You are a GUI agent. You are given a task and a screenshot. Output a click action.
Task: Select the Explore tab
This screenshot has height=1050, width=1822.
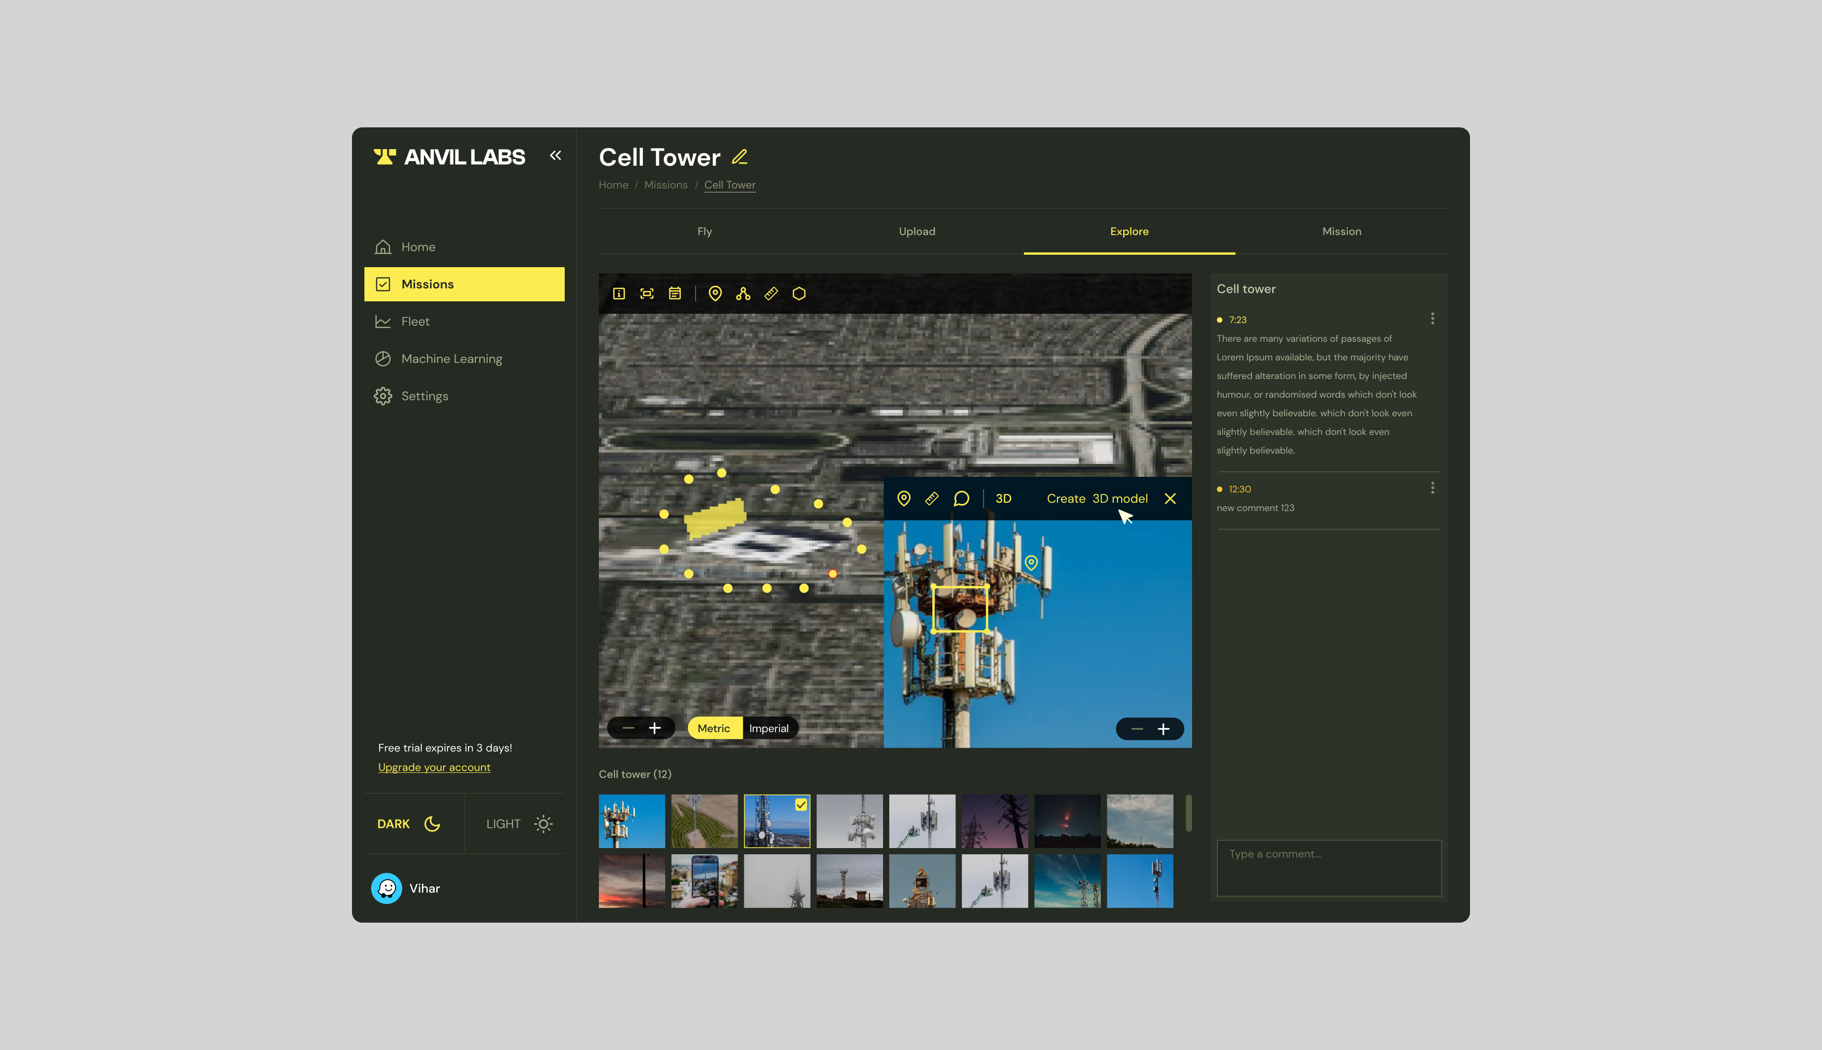pos(1129,231)
